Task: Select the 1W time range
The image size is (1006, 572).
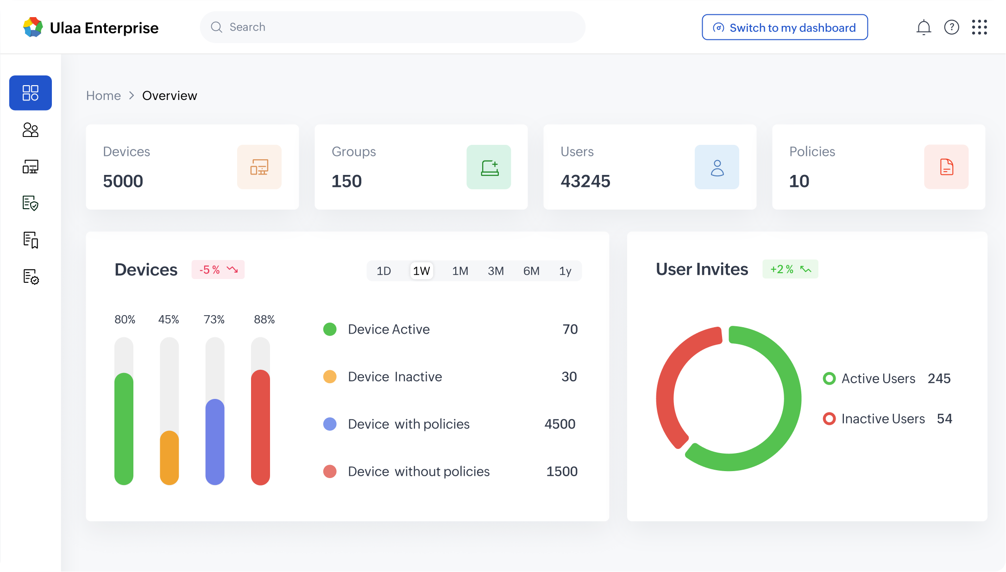Action: point(421,271)
